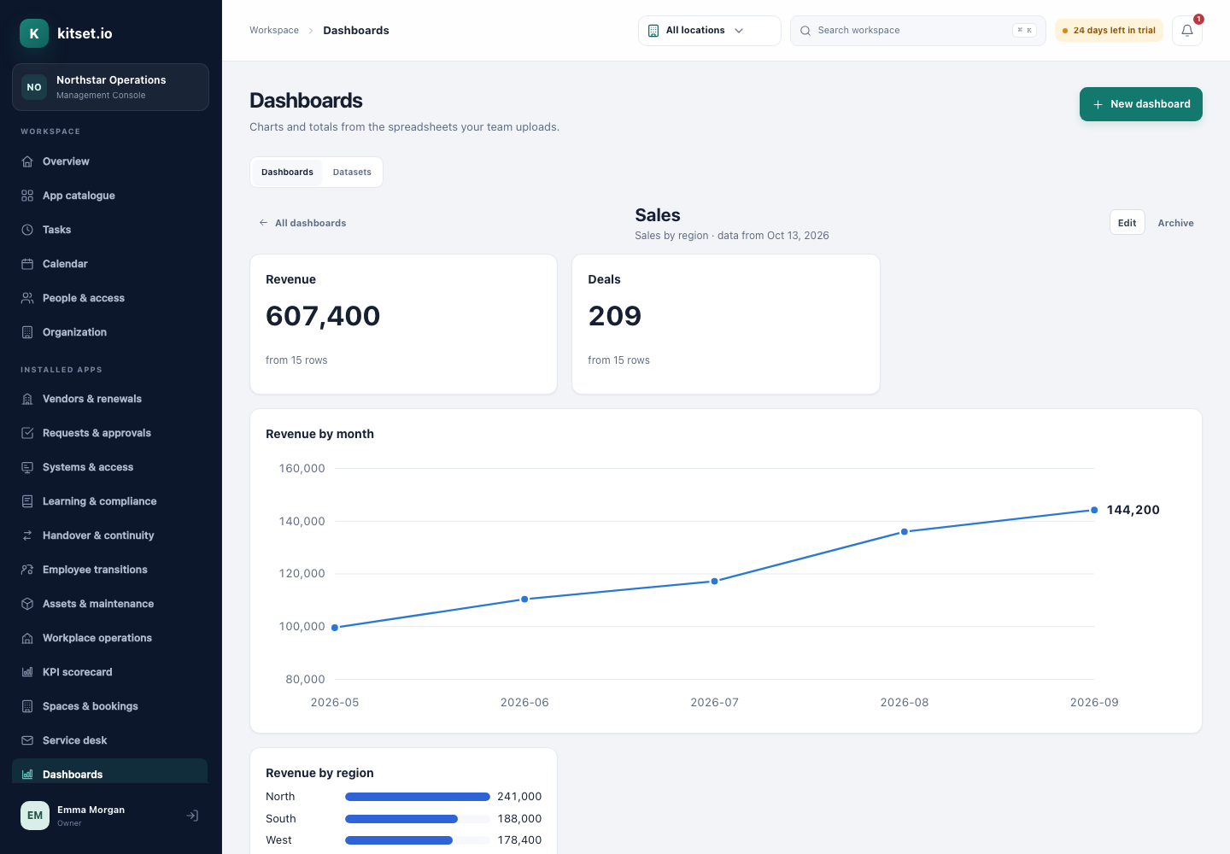The height and width of the screenshot is (854, 1230).
Task: Open Employee transitions in sidebar
Action: pyautogui.click(x=110, y=570)
